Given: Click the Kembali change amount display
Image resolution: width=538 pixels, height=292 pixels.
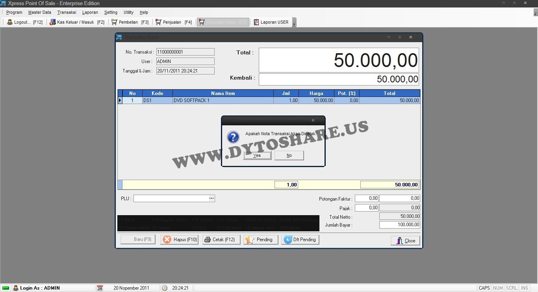Looking at the screenshot, I should tap(339, 79).
